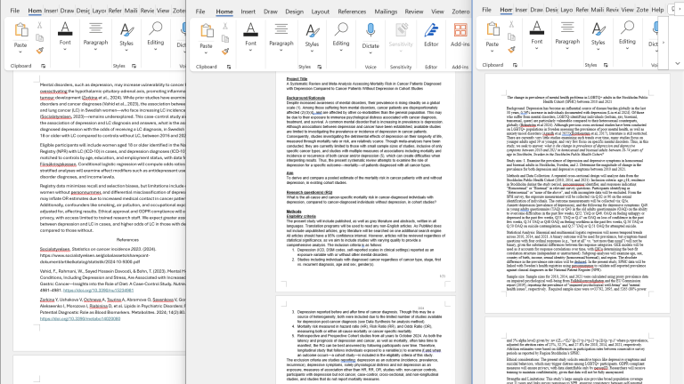Switch to the Mailings tab in the middle window
Image resolution: width=684 pixels, height=384 pixels.
386,12
